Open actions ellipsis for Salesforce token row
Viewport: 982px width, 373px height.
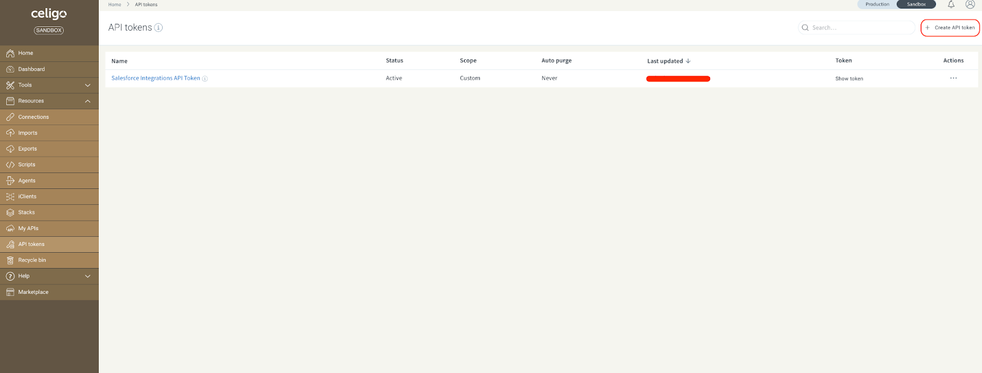(953, 78)
